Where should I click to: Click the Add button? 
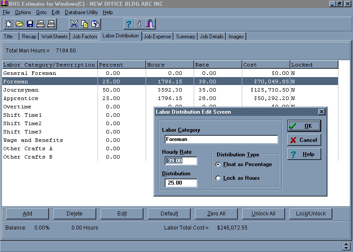point(27,214)
